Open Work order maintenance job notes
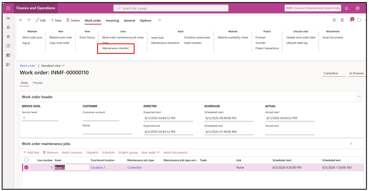The image size is (369, 191). [123, 37]
